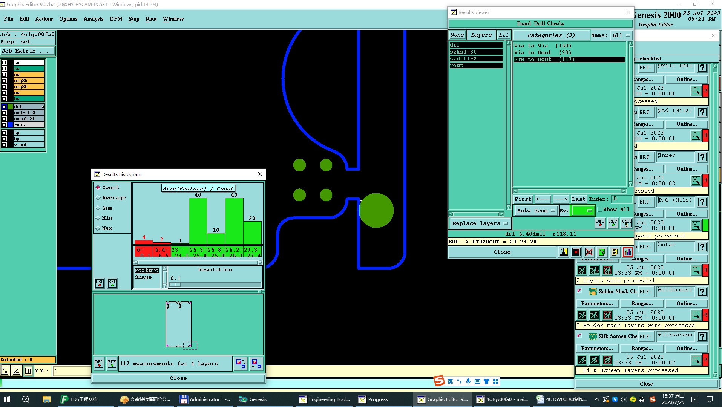Open the File menu
The image size is (722, 407).
[x=9, y=19]
